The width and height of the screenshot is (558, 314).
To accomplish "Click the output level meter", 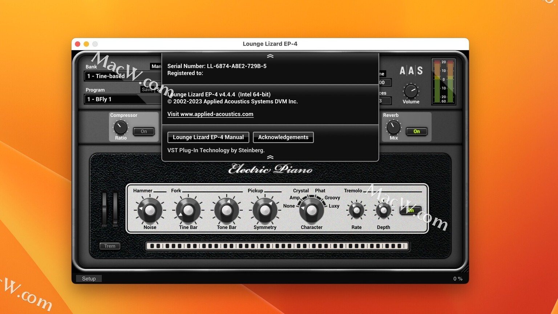I will coord(444,82).
